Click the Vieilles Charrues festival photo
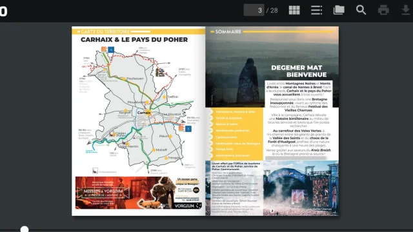 [x=301, y=188]
